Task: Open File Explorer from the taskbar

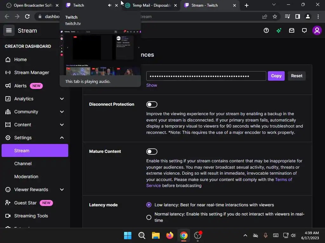Action: 156,235
